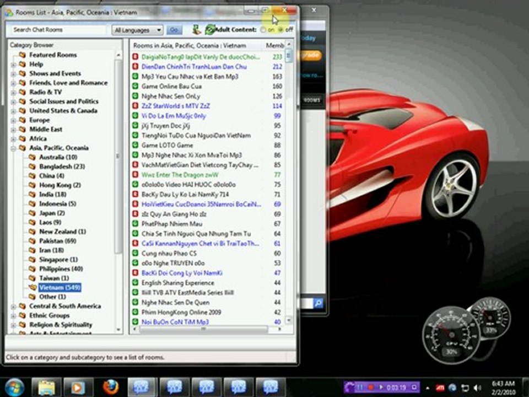Click red icon beside Wwz Enter The Dragon
This screenshot has width=529, height=397.
(136, 175)
